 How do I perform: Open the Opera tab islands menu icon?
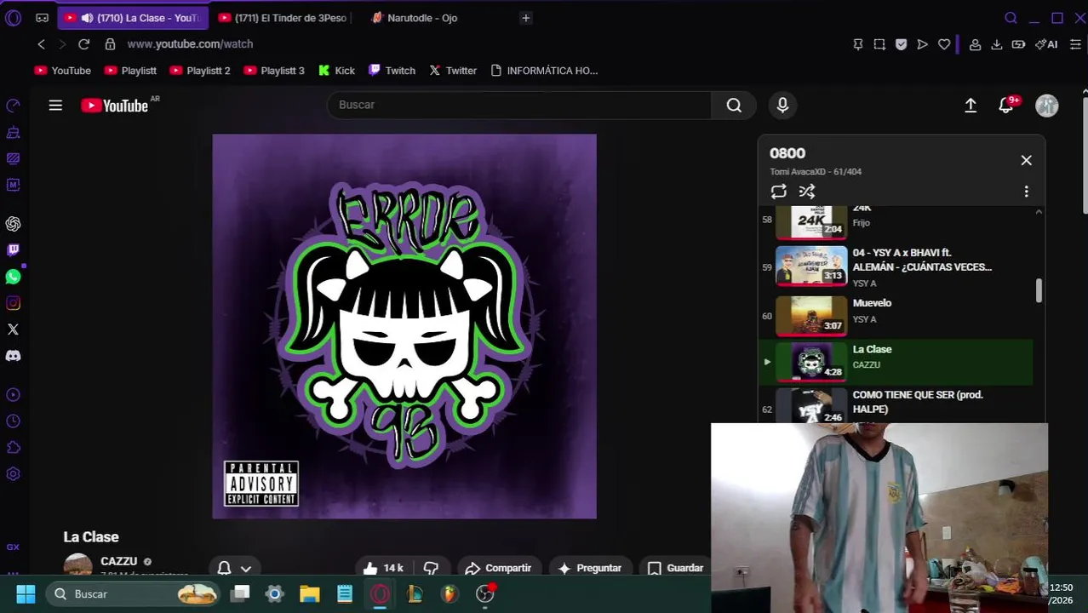[x=42, y=18]
